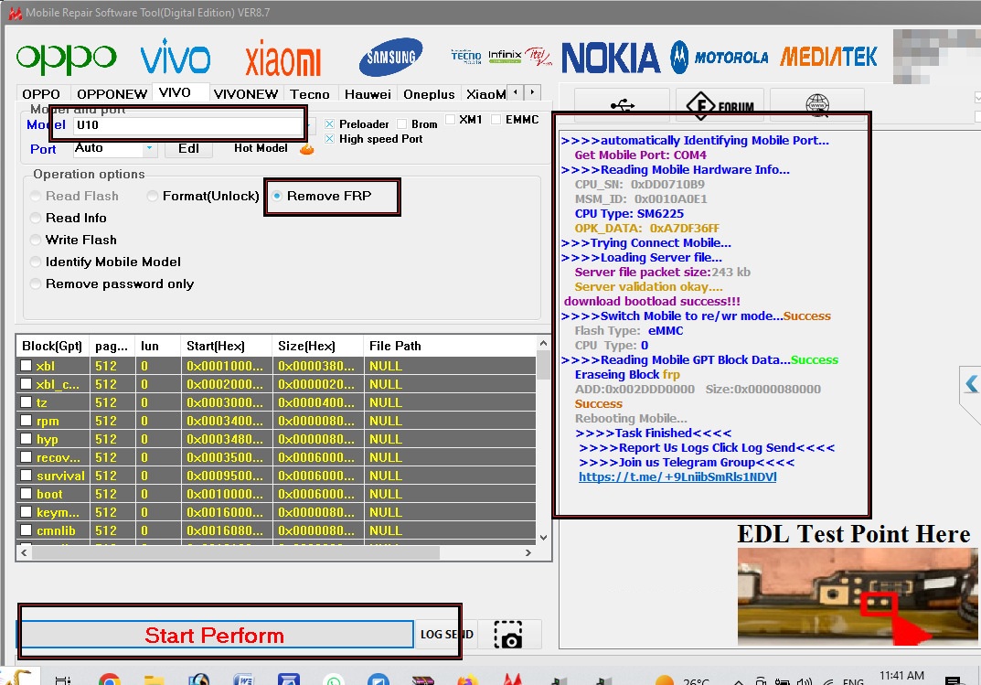
Task: Open the WWW globe website button
Action: [817, 105]
